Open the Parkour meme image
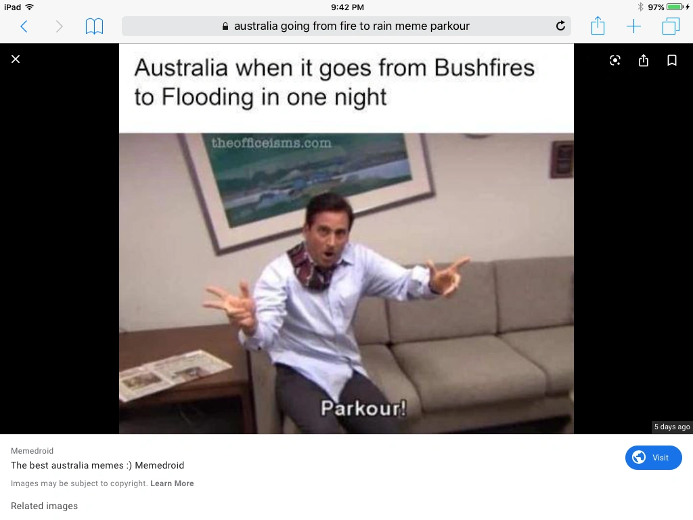Viewport: 693px width, 520px height. click(346, 239)
